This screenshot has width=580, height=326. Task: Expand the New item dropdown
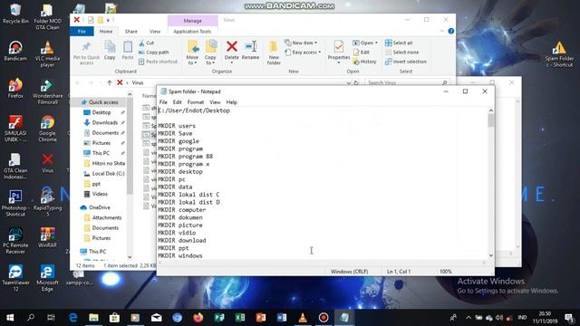point(301,43)
